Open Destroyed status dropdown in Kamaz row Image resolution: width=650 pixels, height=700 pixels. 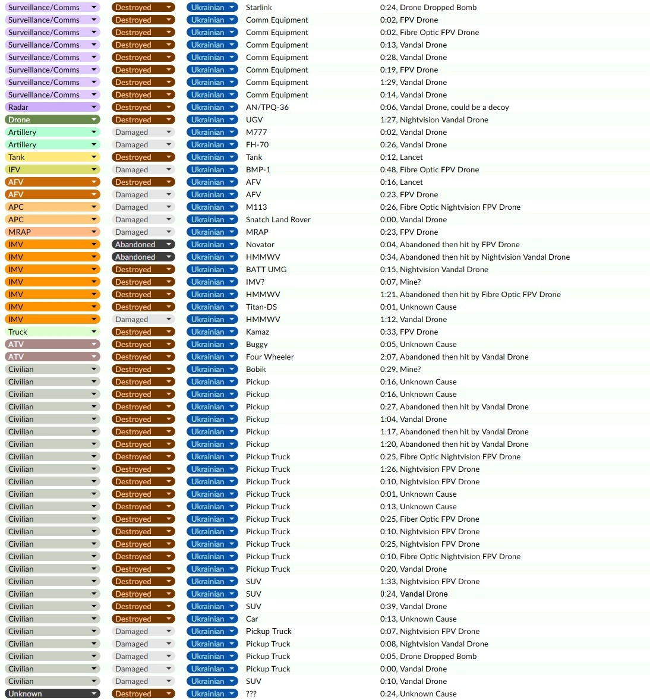pos(143,332)
